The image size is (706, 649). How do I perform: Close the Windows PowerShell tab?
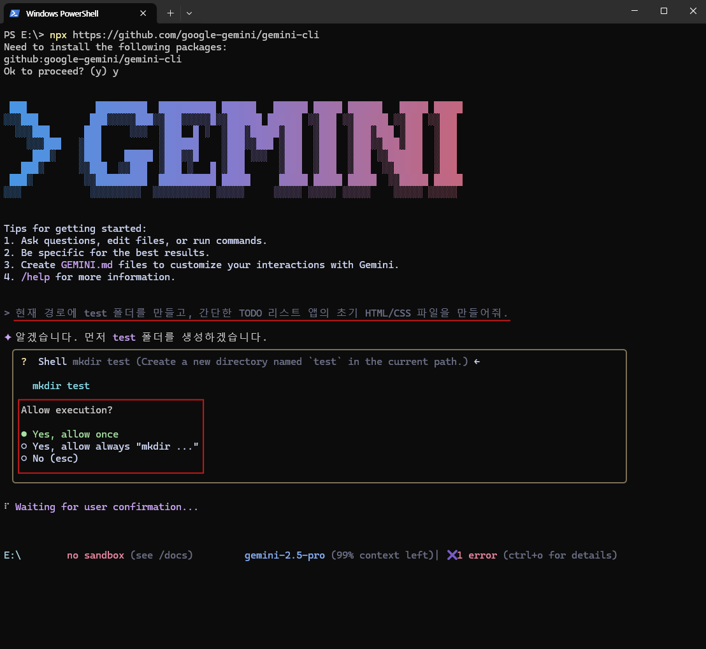pos(143,13)
